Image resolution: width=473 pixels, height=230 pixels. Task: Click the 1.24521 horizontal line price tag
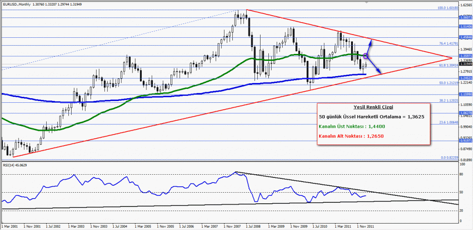(x=465, y=78)
